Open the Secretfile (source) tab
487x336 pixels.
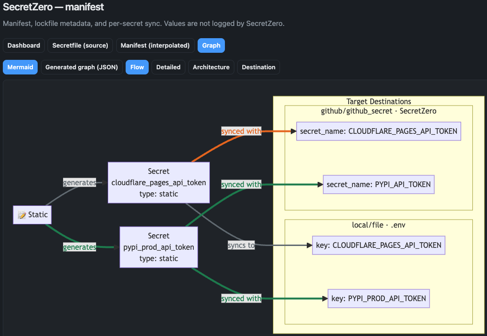[x=80, y=45]
